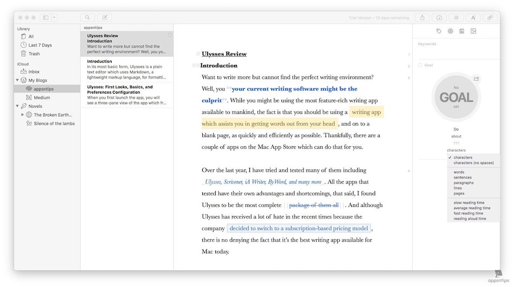Collapse the My Blogs group
Screen dimensions: 514x287
17,80
